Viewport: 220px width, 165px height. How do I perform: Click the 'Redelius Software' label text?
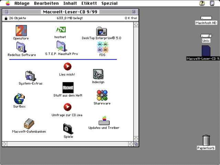point(22,55)
